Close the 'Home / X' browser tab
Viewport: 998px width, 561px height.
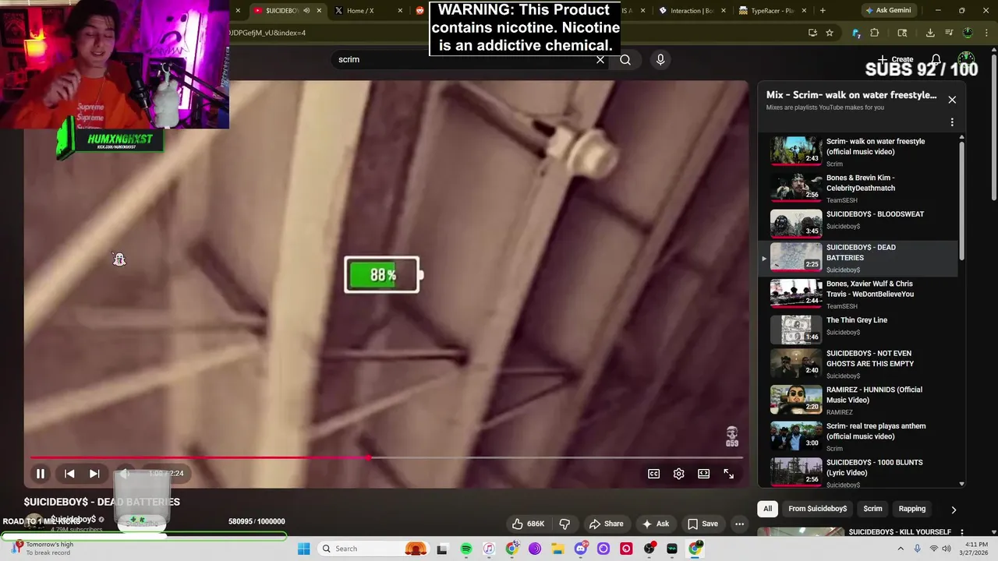coord(401,11)
